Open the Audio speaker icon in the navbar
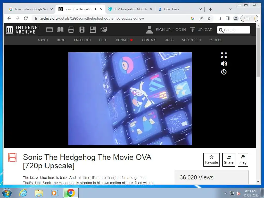 click(82, 30)
